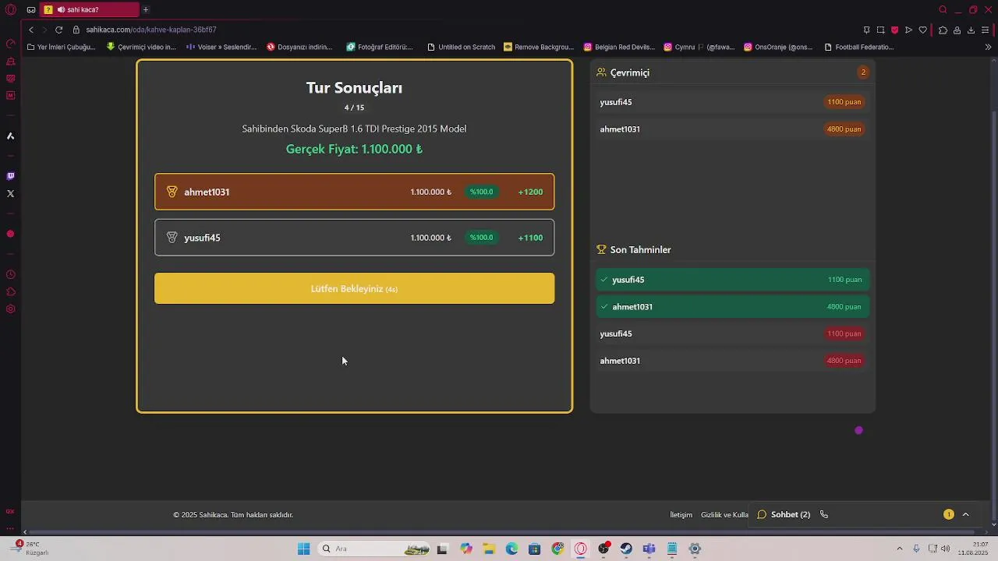Click the browser back arrow
The image size is (998, 561).
point(31,30)
